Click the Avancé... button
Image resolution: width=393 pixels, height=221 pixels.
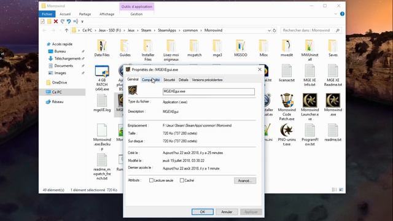point(245,180)
